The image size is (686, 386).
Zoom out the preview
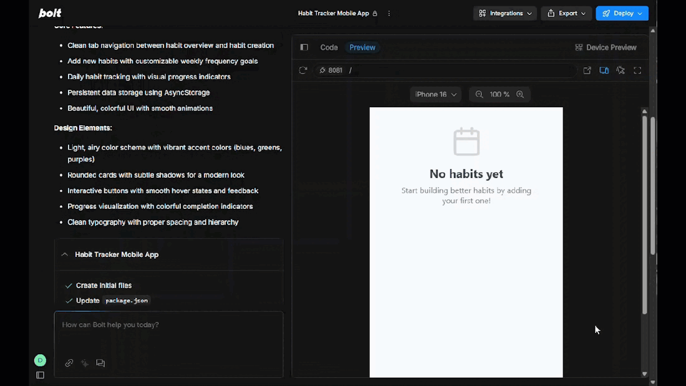point(479,95)
